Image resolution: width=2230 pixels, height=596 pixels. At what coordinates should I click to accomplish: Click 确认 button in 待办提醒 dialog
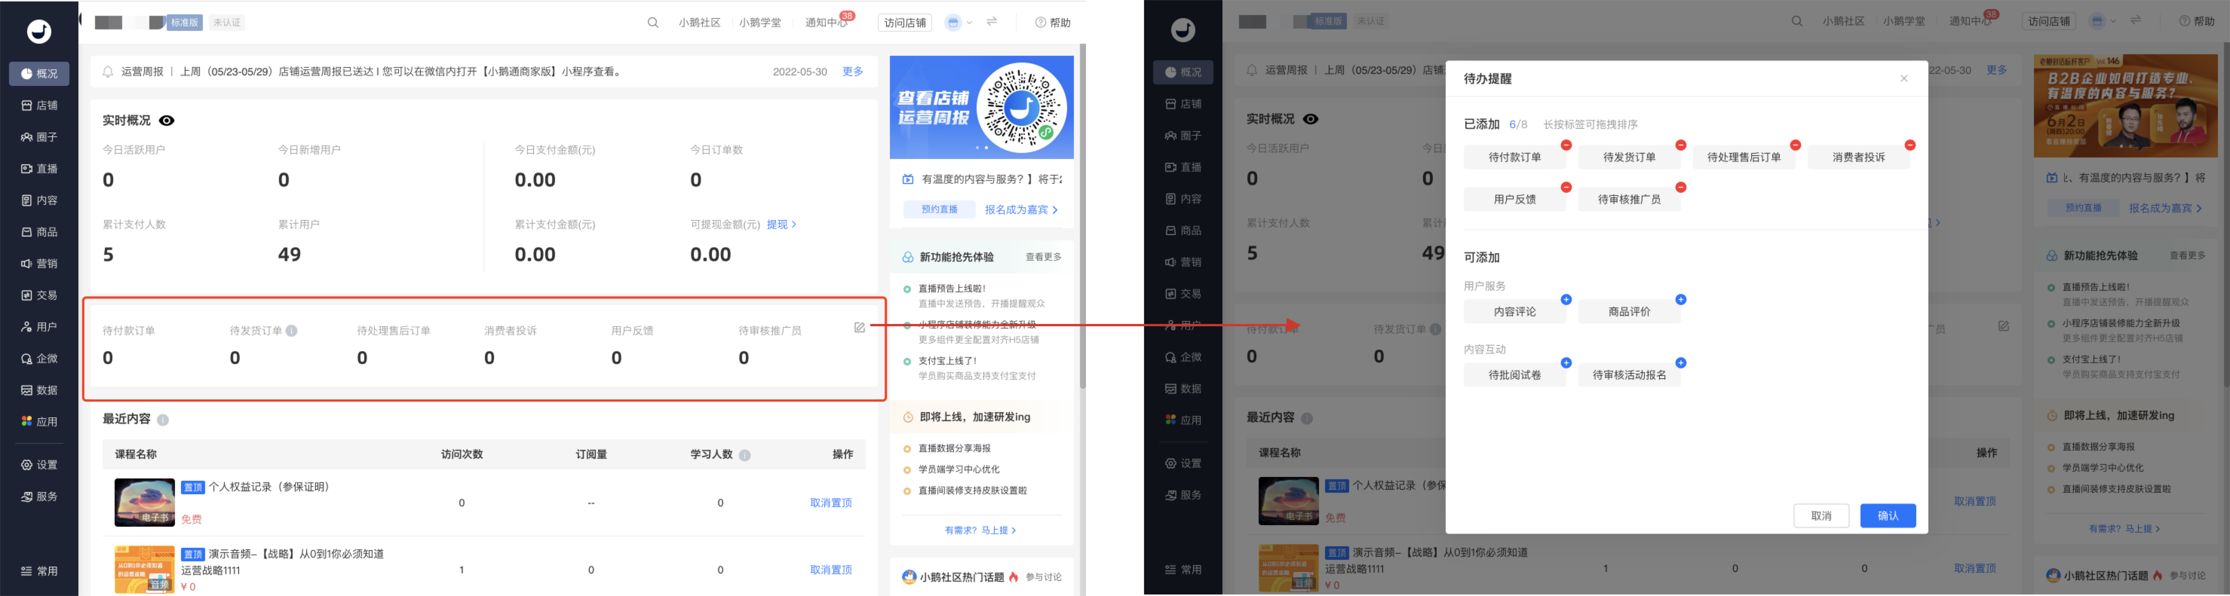point(1887,515)
